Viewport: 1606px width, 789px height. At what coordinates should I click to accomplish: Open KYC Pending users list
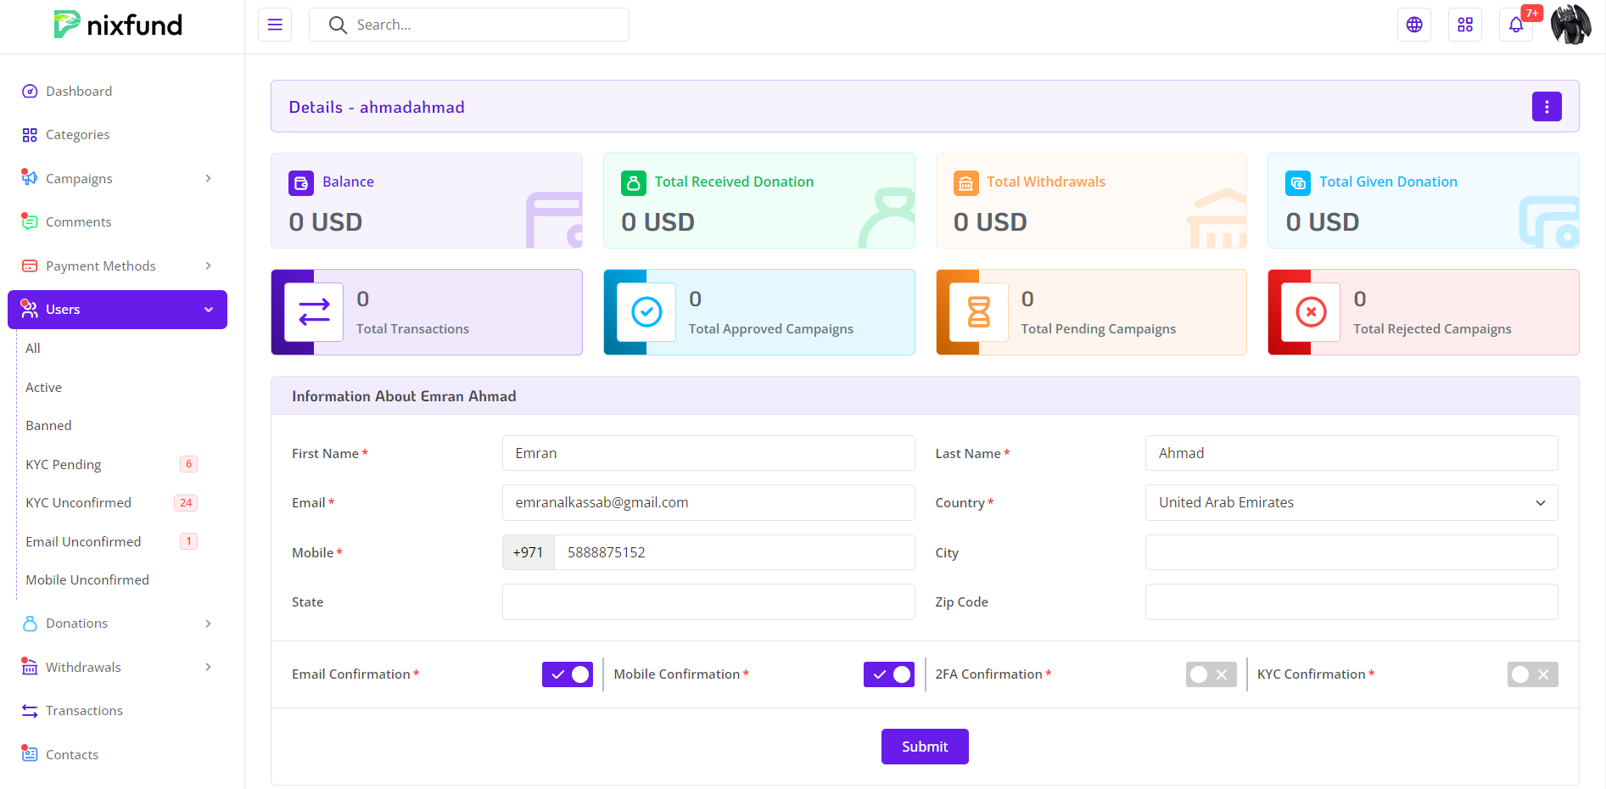click(64, 464)
